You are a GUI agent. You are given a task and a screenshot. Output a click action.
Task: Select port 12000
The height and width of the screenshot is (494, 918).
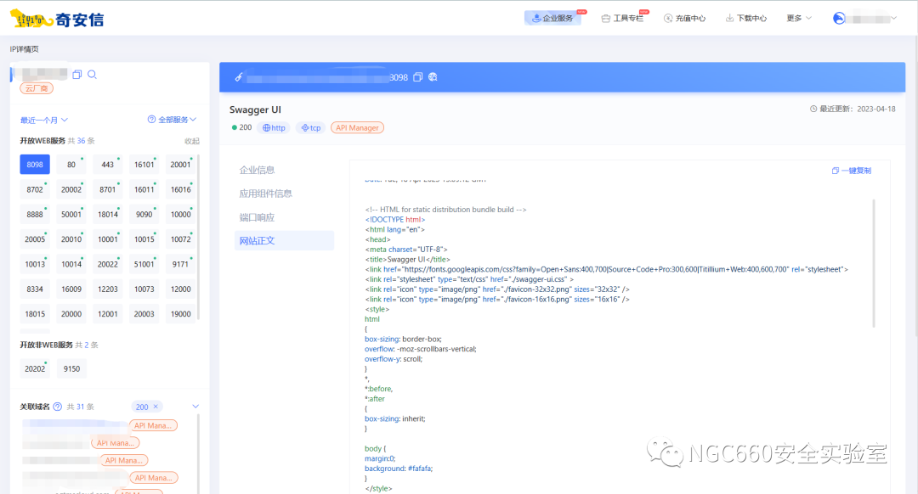pyautogui.click(x=180, y=289)
